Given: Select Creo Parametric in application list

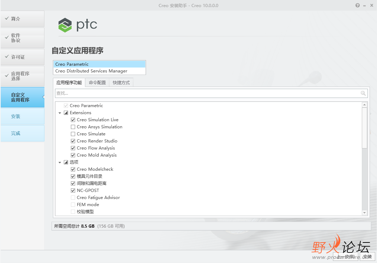Looking at the screenshot, I should tap(99, 64).
